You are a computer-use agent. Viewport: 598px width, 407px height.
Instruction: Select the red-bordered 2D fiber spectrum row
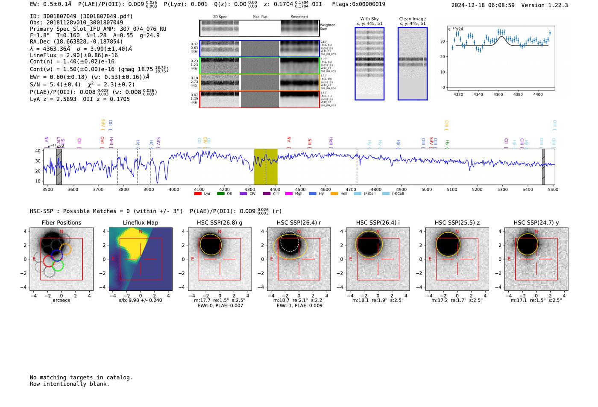pos(260,99)
